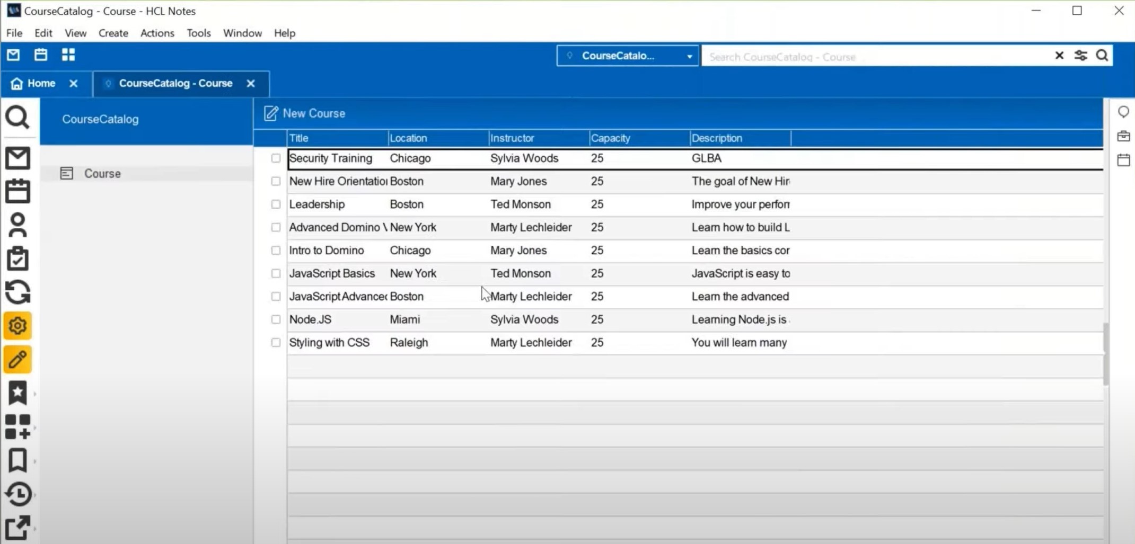Close the CourseCatalog - Course tab
Image resolution: width=1135 pixels, height=544 pixels.
[x=251, y=83]
